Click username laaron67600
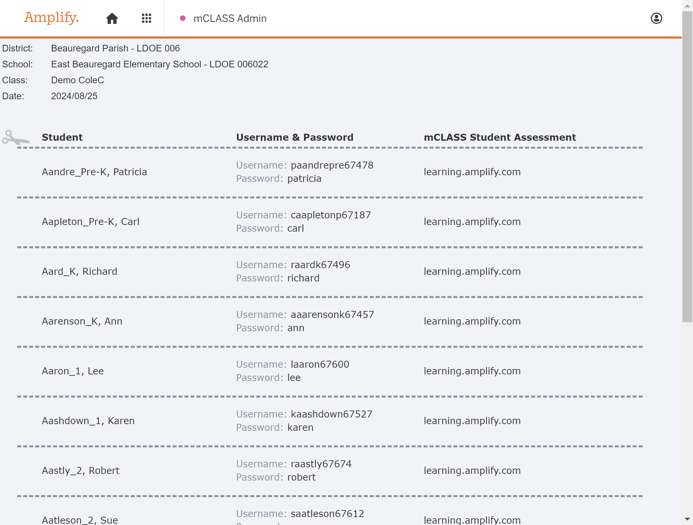Screen dimensions: 693x525 (320, 364)
